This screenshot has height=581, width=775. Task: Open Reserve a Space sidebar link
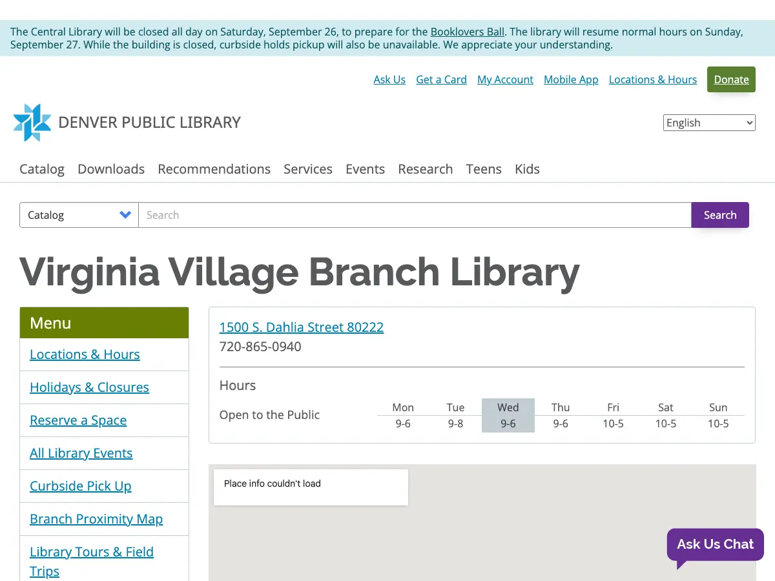tap(78, 420)
